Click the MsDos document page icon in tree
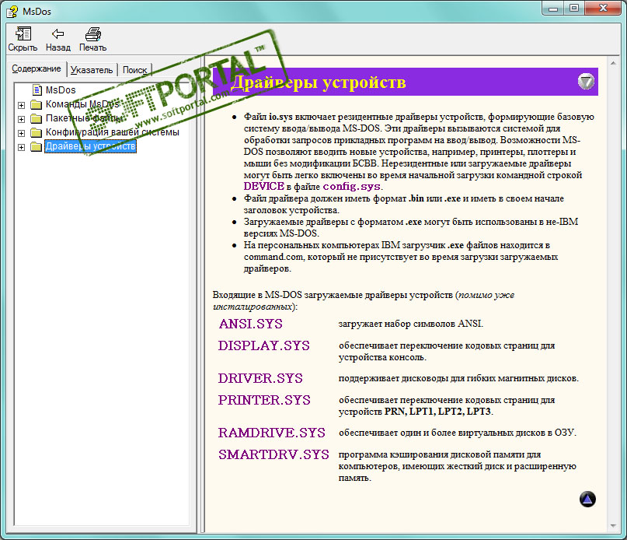This screenshot has width=627, height=540. click(37, 89)
